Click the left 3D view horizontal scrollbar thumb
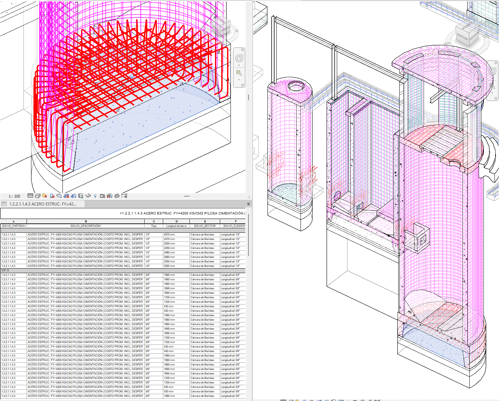The width and height of the screenshot is (499, 401). tap(187, 196)
